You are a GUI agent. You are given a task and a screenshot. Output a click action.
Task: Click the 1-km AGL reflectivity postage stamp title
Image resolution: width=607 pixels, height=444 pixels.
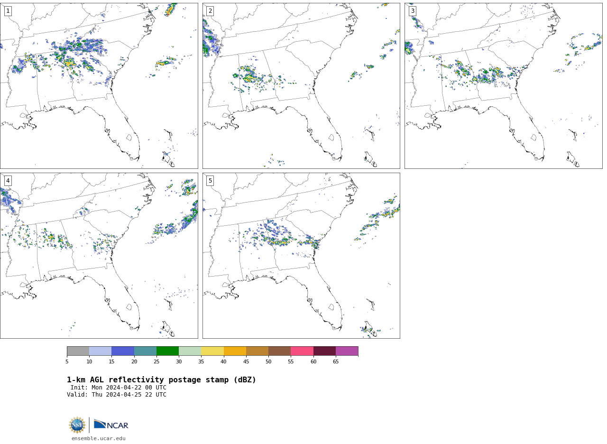tap(161, 380)
